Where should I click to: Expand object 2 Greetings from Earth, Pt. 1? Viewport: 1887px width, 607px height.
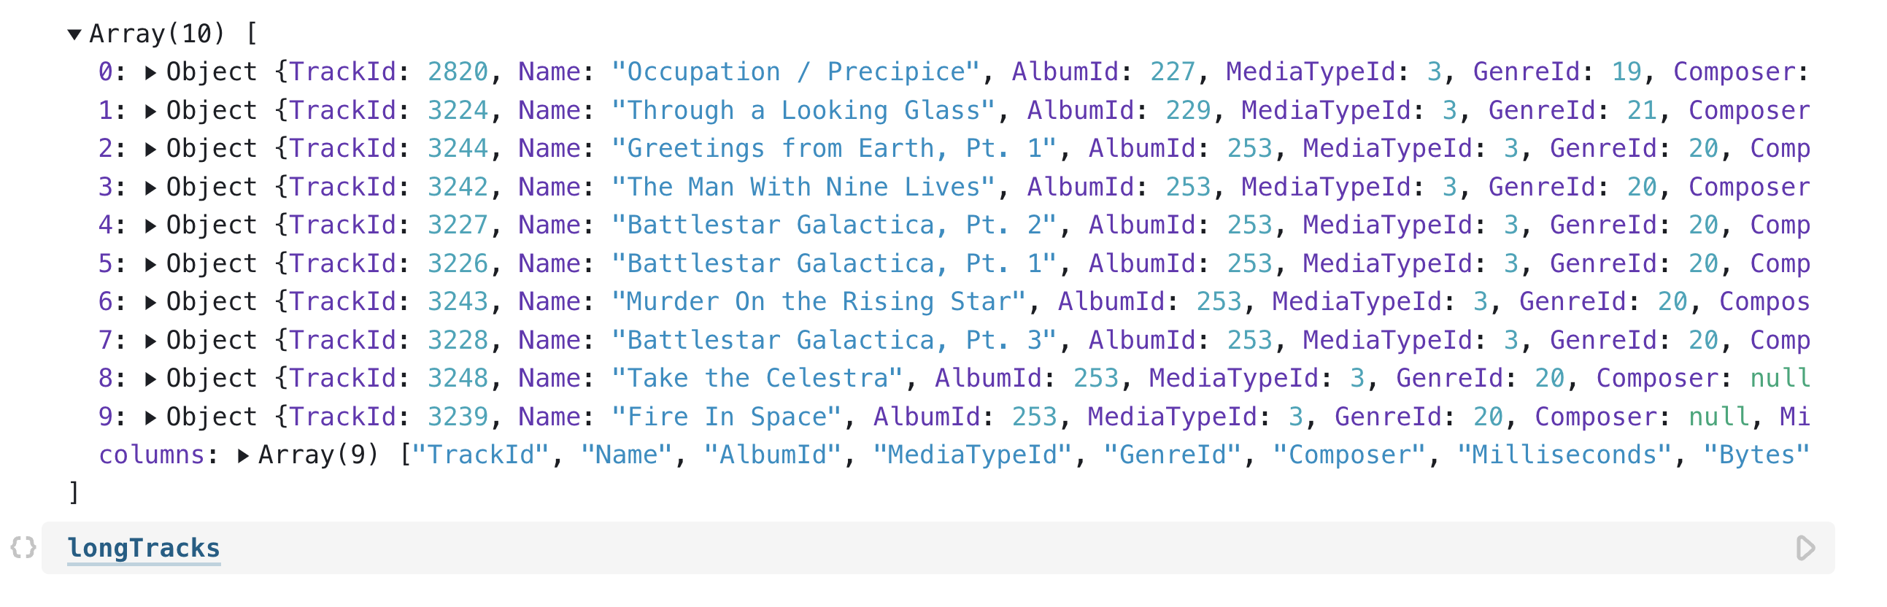[x=152, y=148]
